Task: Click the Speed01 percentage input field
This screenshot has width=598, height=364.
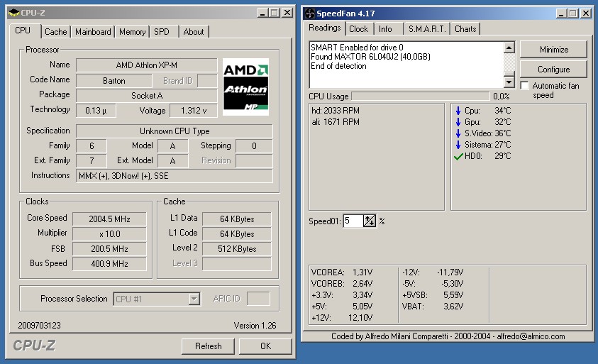Action: click(x=353, y=221)
